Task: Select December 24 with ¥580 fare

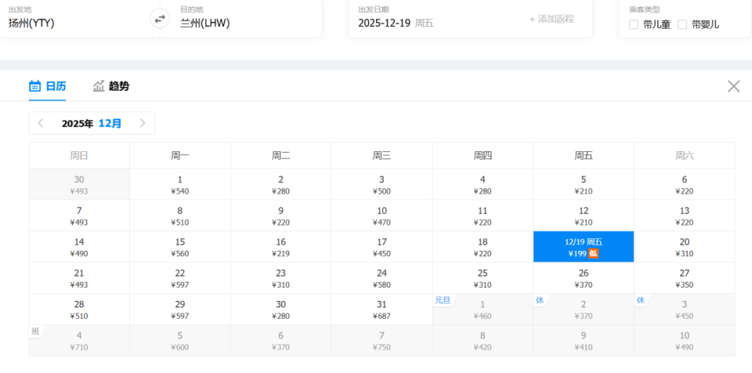Action: 381,278
